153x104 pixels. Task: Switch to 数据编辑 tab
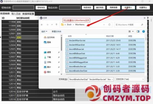pyautogui.click(x=5, y=14)
